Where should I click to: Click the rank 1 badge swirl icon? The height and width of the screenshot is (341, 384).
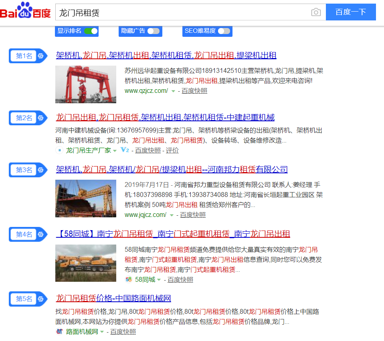[x=41, y=56]
